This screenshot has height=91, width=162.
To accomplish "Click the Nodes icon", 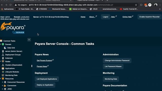I will coord(3,61).
